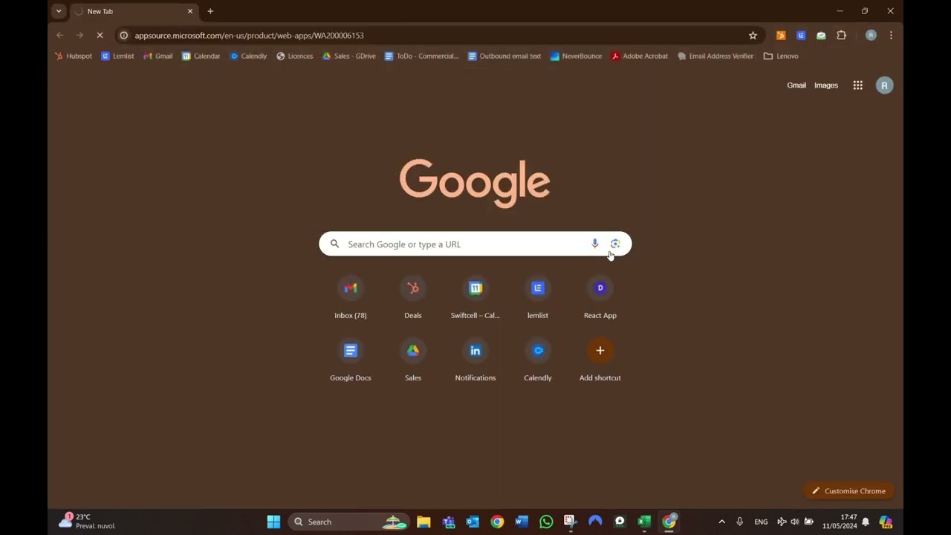
Task: Select the New Tab tab
Action: coord(134,11)
